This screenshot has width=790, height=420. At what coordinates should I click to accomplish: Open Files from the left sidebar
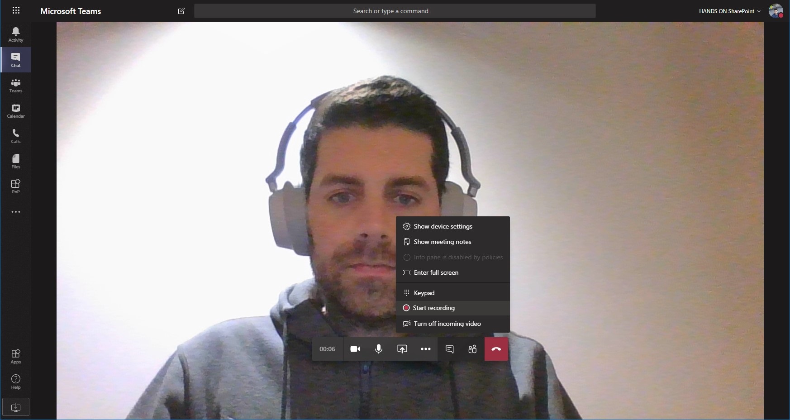tap(15, 161)
